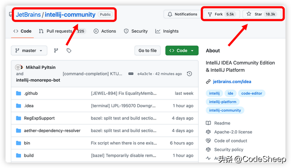Click the Mikhail Pyltsin avatar
Image resolution: width=291 pixels, height=168 pixels.
pyautogui.click(x=18, y=67)
